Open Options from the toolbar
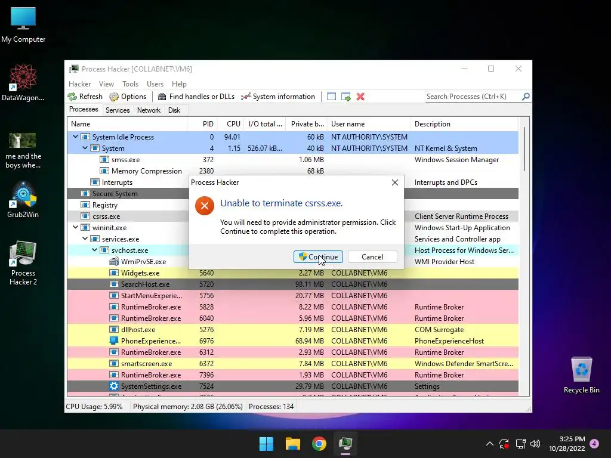The image size is (611, 458). 128,97
